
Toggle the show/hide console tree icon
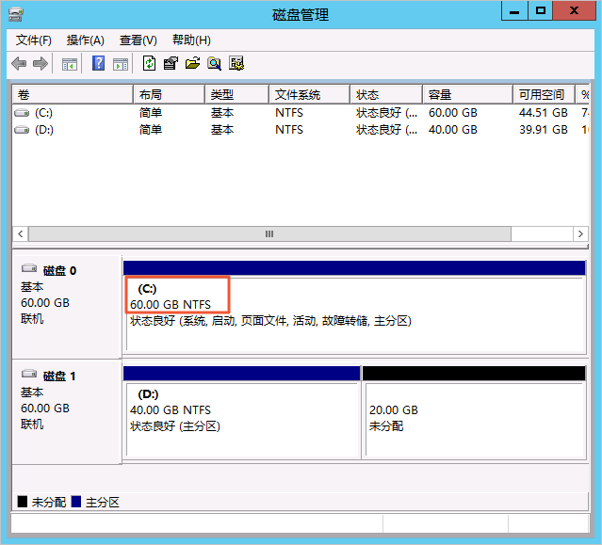pyautogui.click(x=70, y=64)
